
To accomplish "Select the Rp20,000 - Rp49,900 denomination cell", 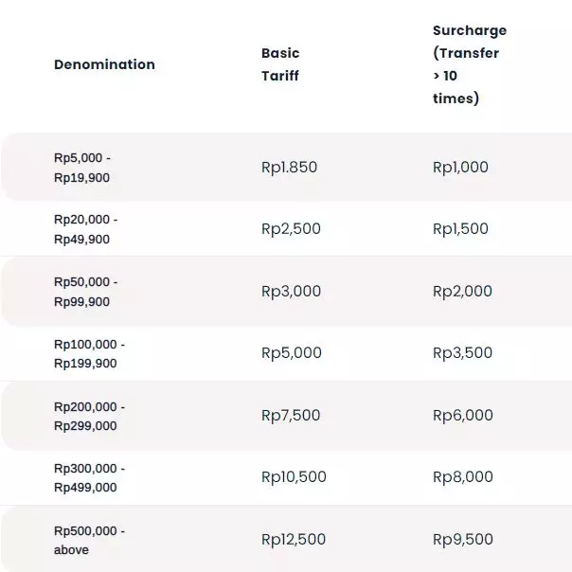I will (x=86, y=229).
